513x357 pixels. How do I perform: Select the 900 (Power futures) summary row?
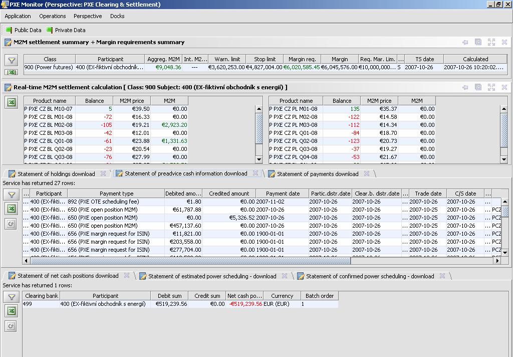pyautogui.click(x=266, y=68)
